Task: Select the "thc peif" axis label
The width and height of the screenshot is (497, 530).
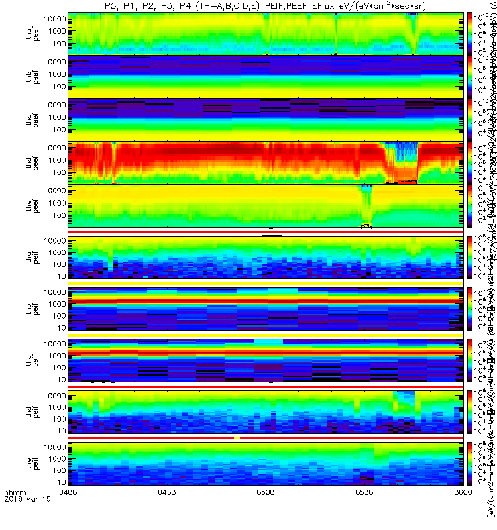Action: (32, 360)
